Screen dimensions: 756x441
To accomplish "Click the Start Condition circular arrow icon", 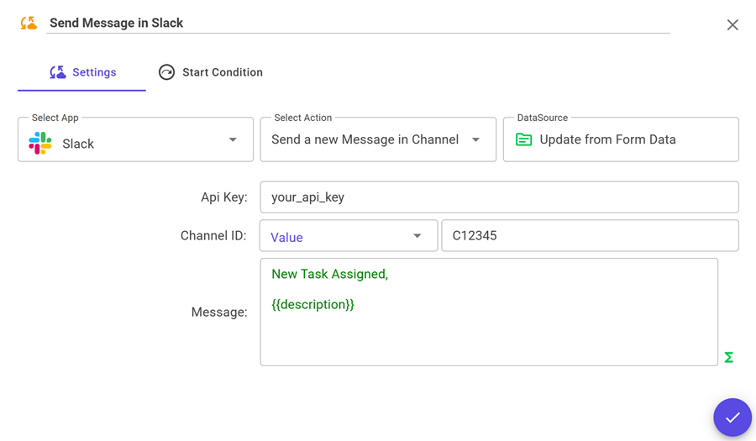I will point(166,72).
